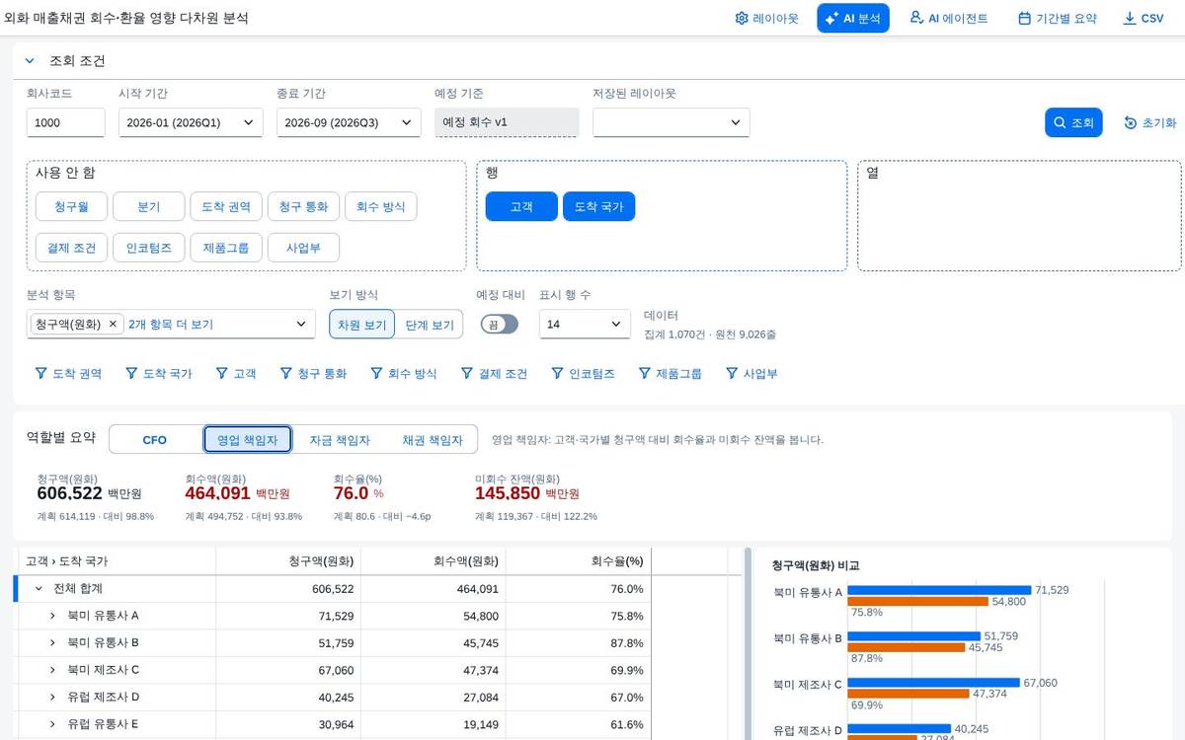The width and height of the screenshot is (1185, 740).
Task: Switch to the CFO role tab
Action: tap(155, 440)
